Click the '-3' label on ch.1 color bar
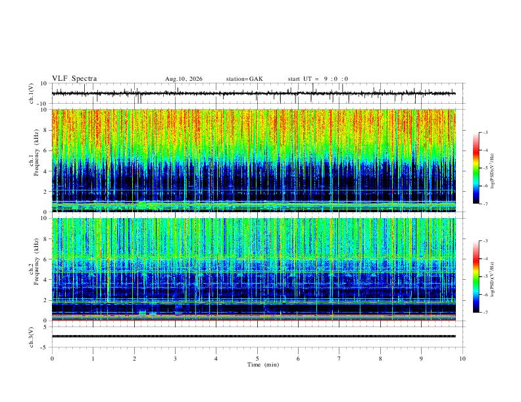Image resolution: width=521 pixels, height=402 pixels. click(485, 132)
